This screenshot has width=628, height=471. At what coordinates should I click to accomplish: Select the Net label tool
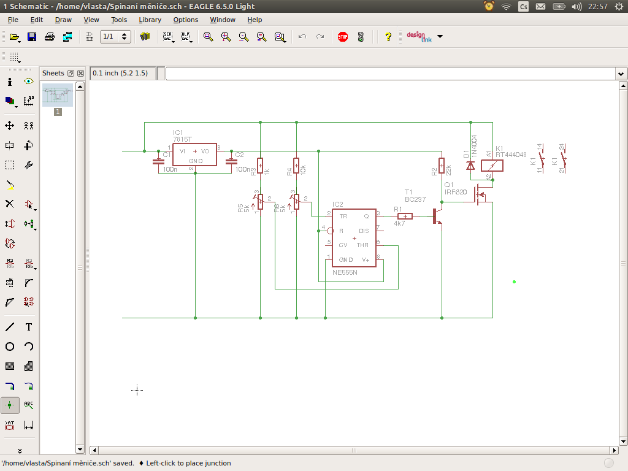(29, 405)
